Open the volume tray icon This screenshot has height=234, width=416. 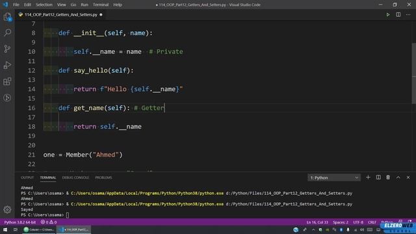362,229
